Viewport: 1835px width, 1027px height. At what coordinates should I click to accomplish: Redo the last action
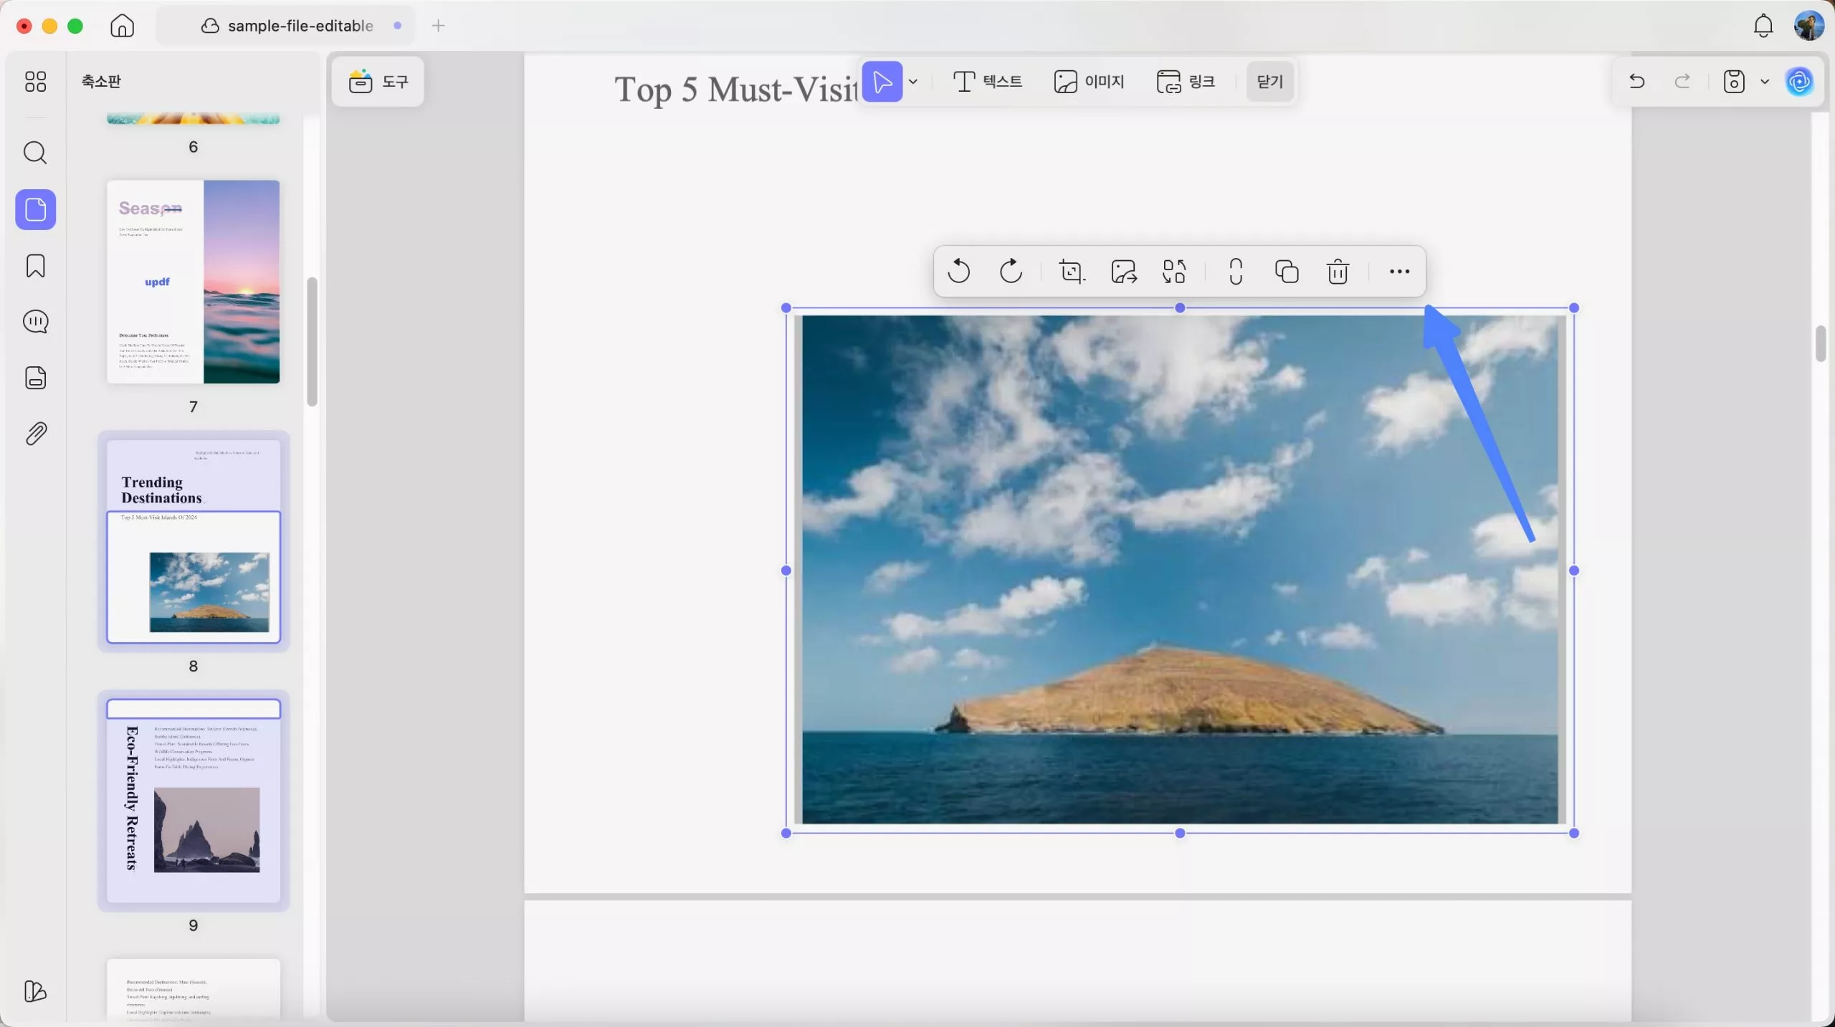point(1682,81)
